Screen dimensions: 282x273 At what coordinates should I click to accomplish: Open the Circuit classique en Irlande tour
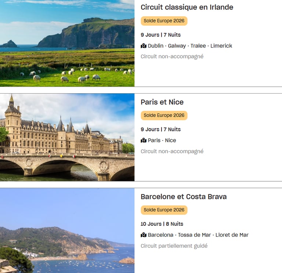click(x=187, y=7)
